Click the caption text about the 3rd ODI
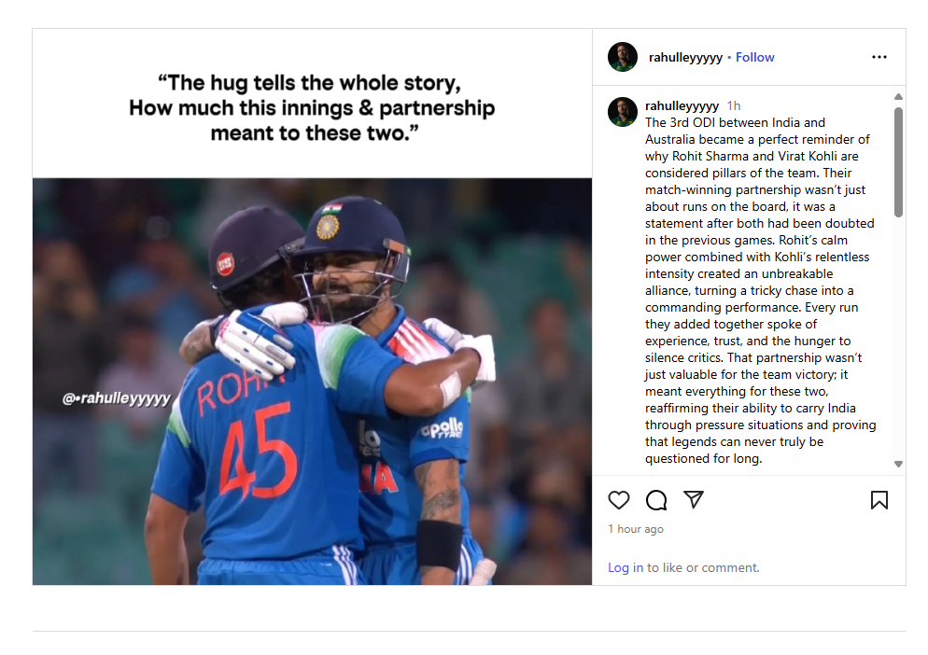 coord(761,290)
